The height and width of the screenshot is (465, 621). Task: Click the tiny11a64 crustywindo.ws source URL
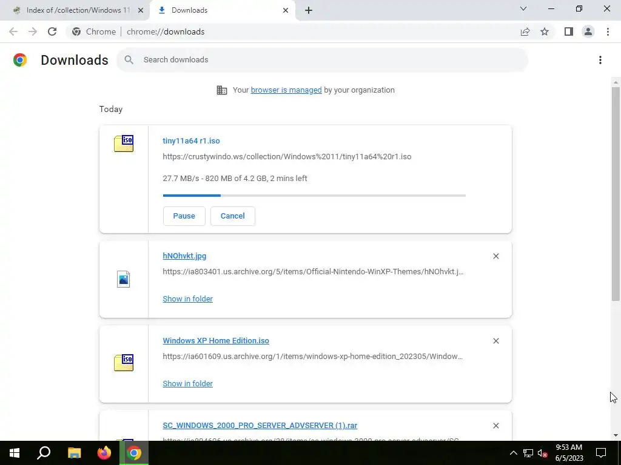tap(287, 157)
